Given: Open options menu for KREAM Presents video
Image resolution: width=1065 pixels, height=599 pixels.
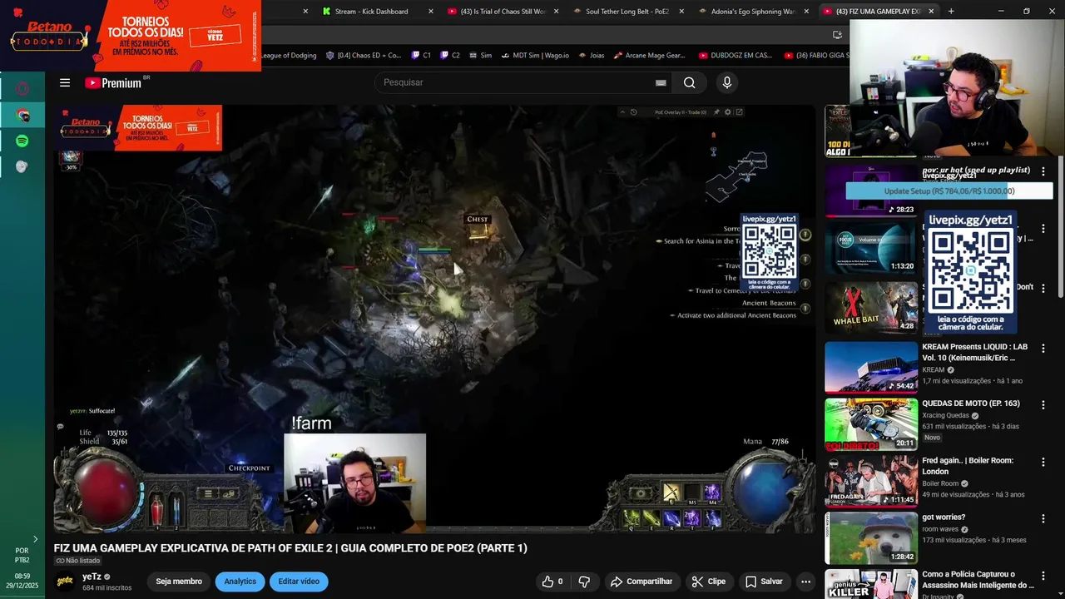Looking at the screenshot, I should pos(1043,348).
